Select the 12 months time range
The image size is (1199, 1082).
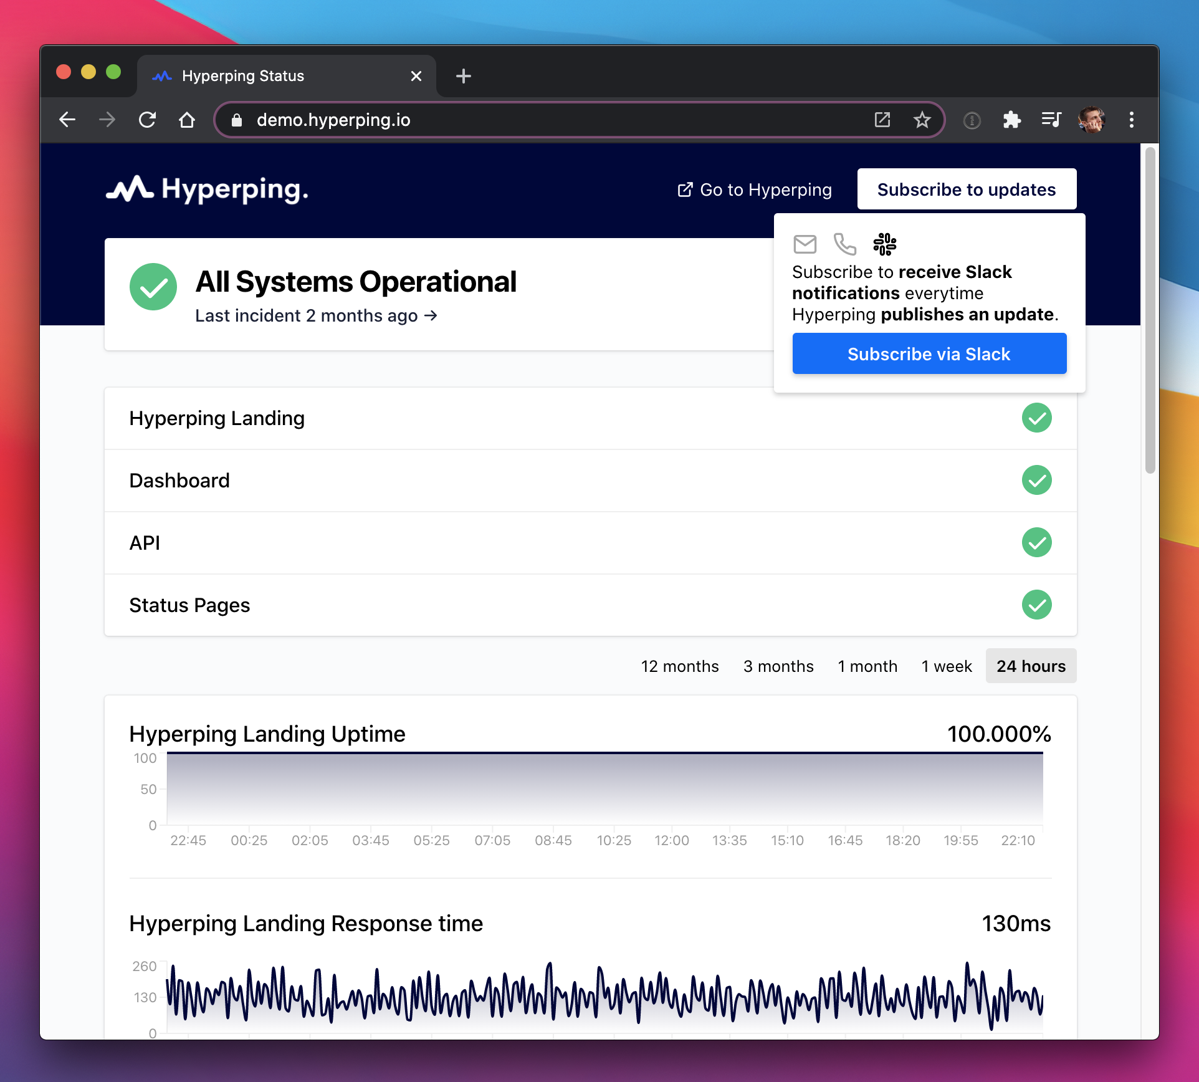click(681, 665)
